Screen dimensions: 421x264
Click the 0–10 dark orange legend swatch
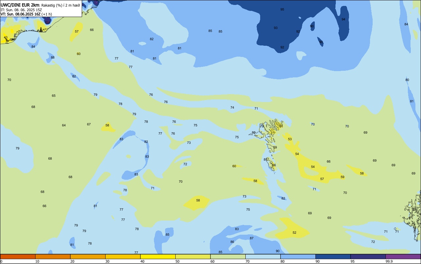tap(18, 256)
